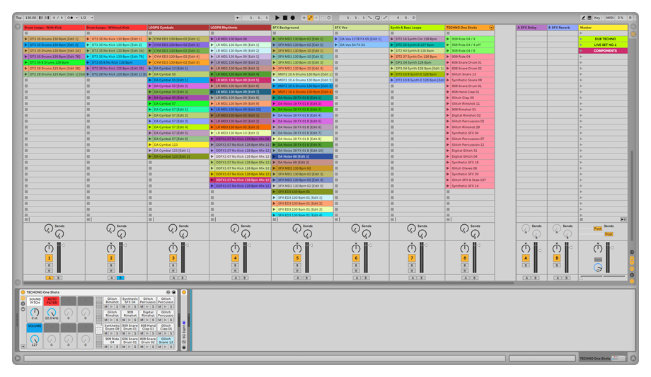Viewport: 651px width, 377px height.
Task: Toggle the loop switch in the transport
Action: (377, 18)
